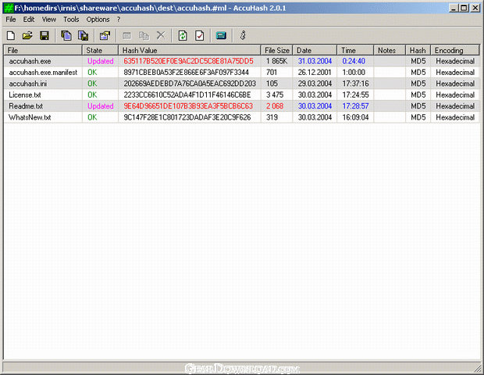Click the file size 1 865K

[276, 61]
